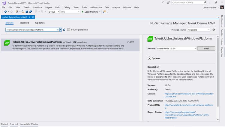225x127 pixels.
Task: Clear the NuGet search box with the X
Action: (x=58, y=30)
